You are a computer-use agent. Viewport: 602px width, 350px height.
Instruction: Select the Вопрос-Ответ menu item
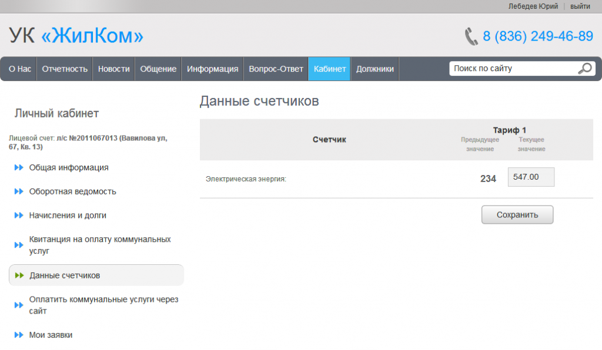click(276, 69)
